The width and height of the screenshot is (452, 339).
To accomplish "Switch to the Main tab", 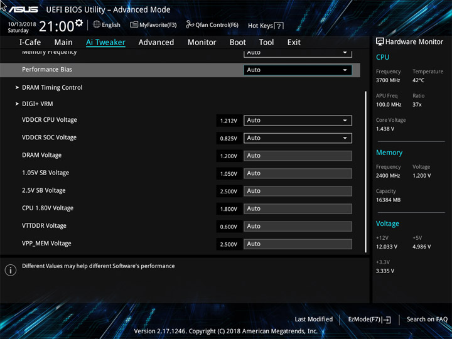I will point(63,43).
